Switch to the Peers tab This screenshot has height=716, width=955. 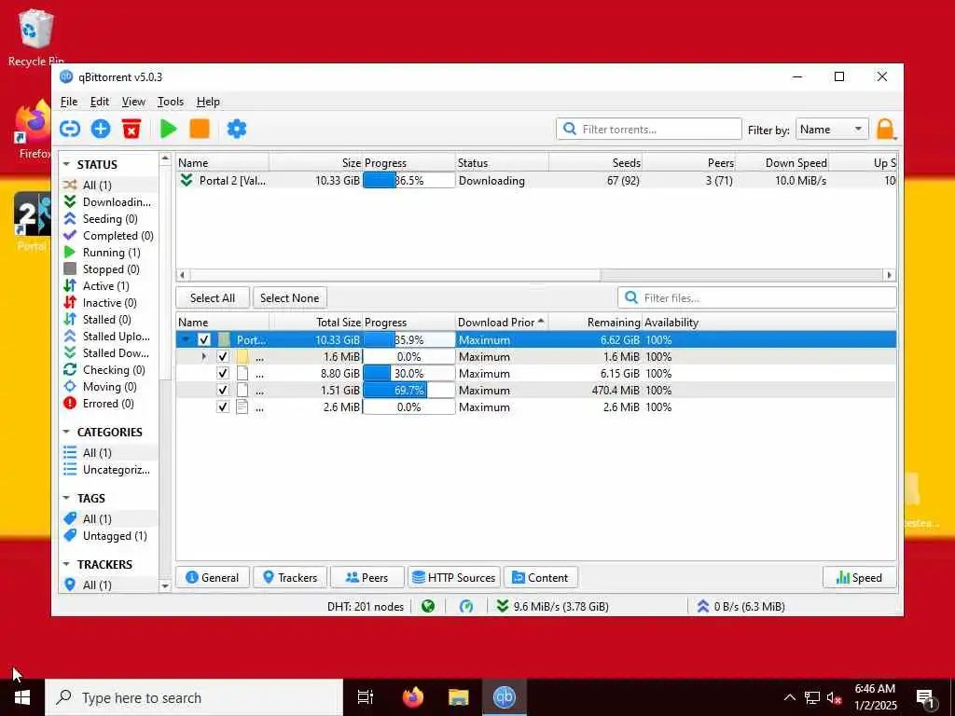(x=367, y=577)
